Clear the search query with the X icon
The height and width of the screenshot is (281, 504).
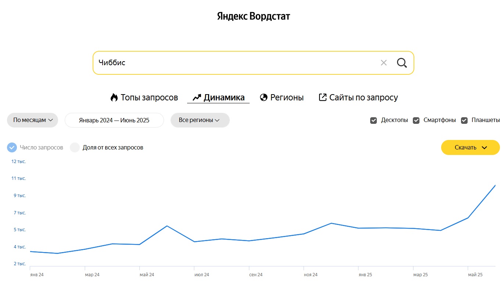pyautogui.click(x=384, y=63)
